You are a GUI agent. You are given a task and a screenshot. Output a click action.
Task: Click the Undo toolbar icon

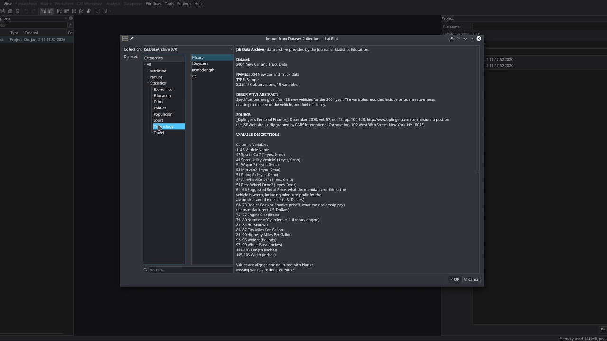tap(26, 11)
